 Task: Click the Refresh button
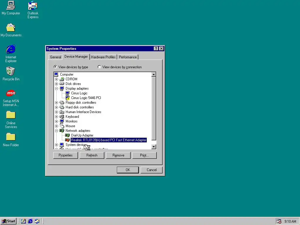point(92,155)
